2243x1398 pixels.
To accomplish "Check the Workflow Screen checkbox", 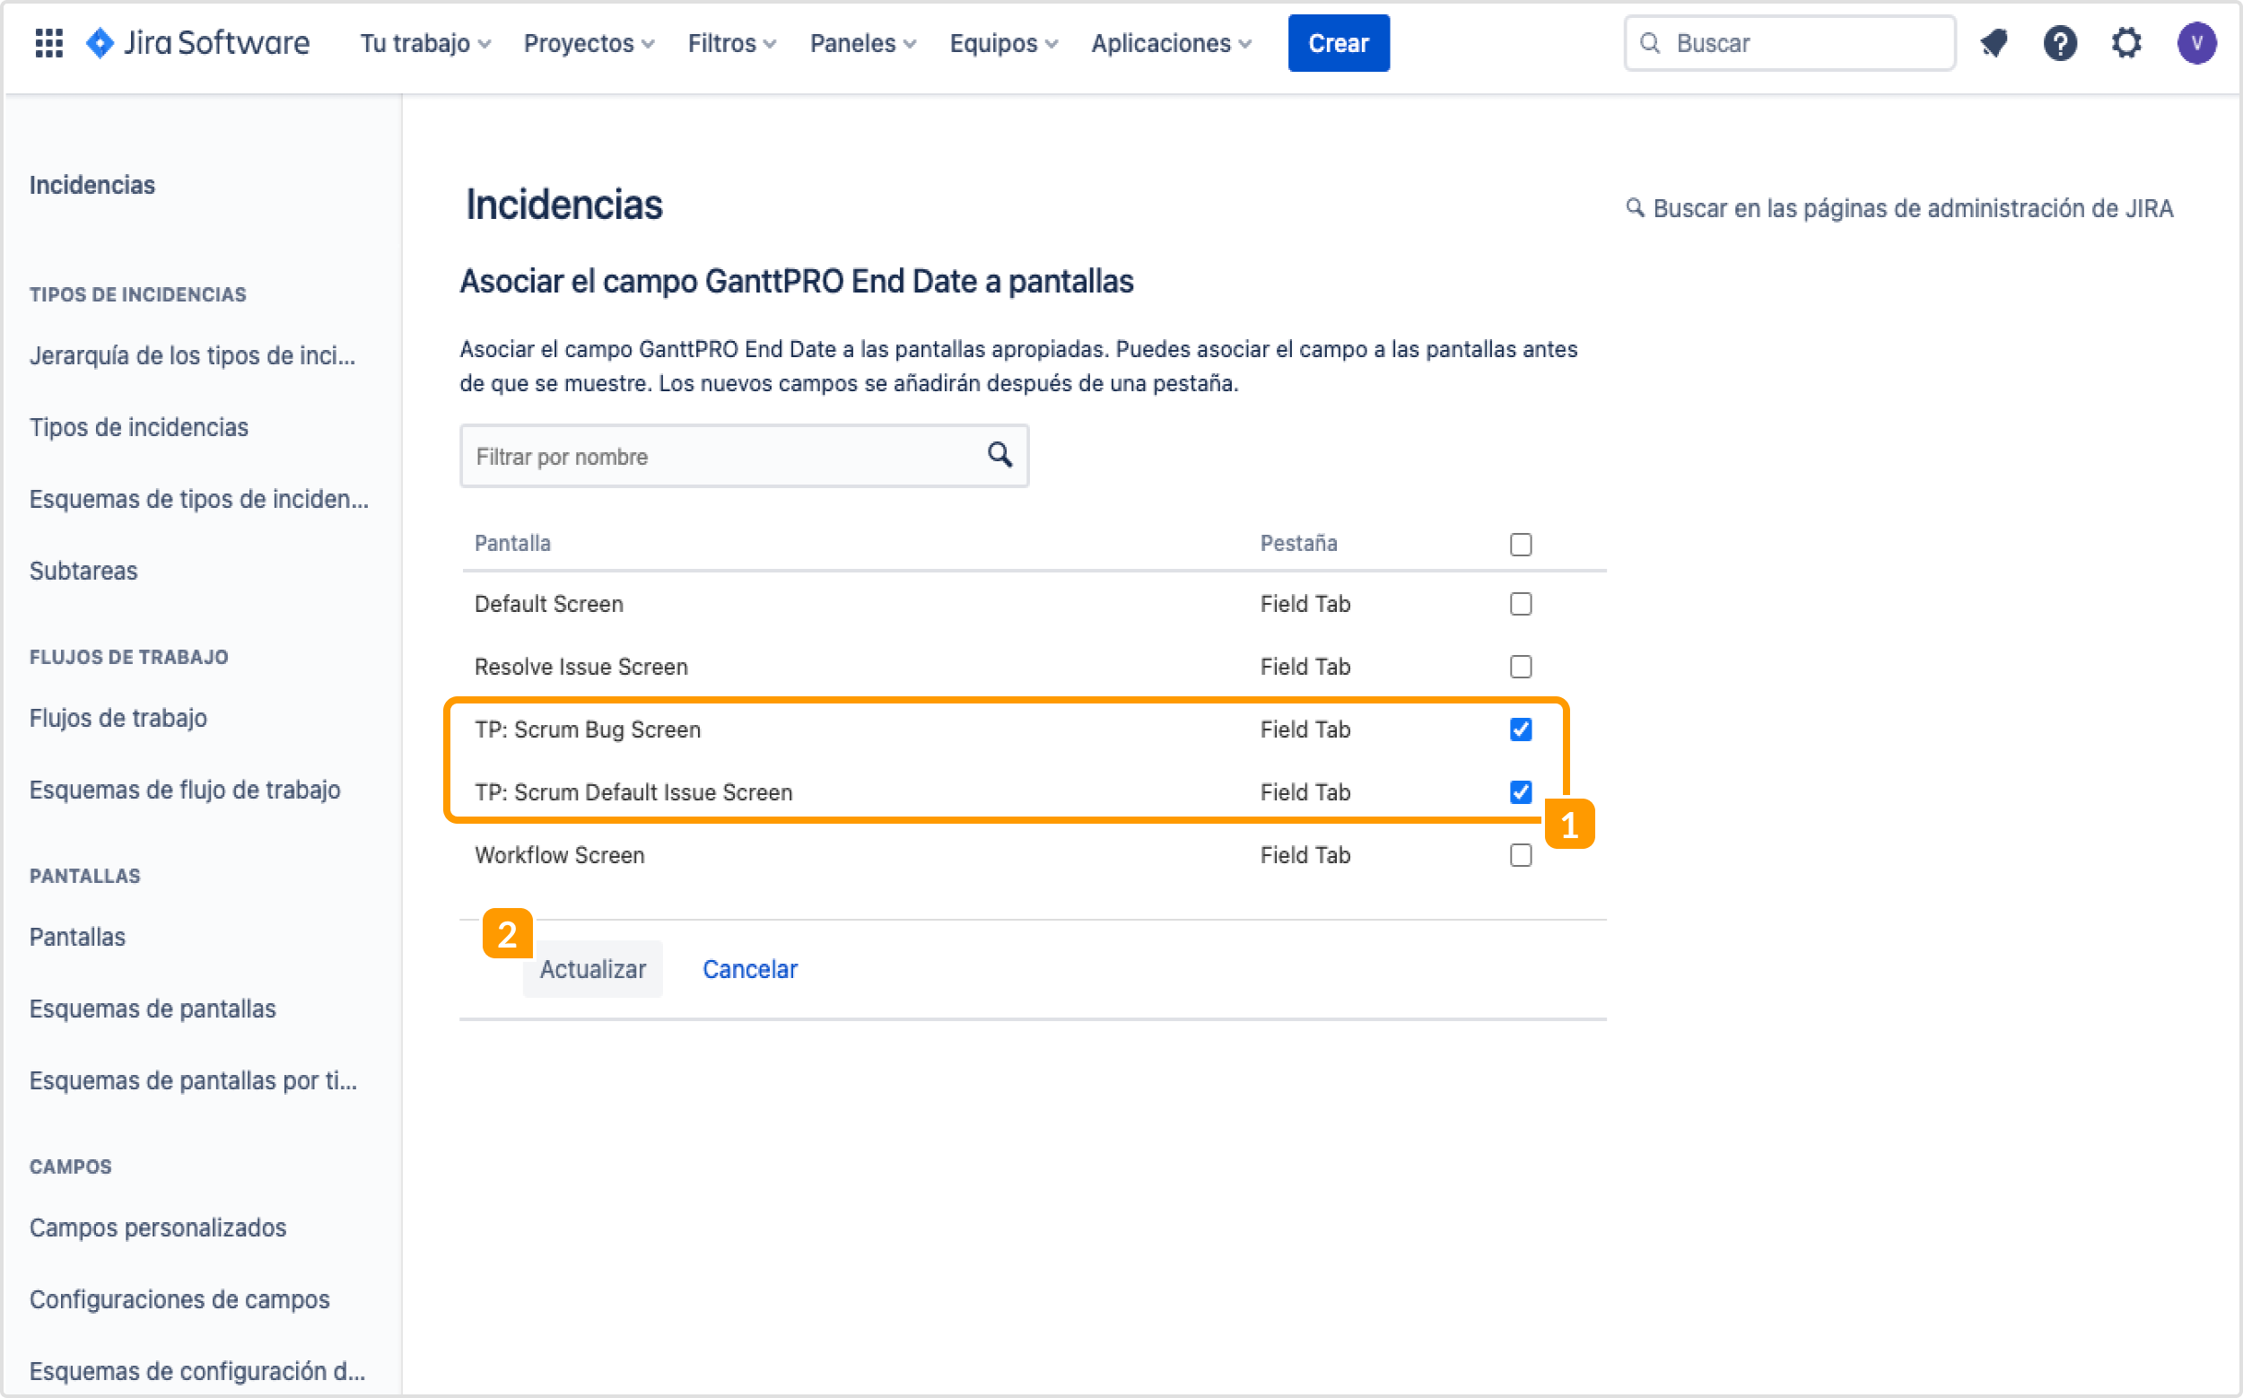I will (x=1521, y=855).
